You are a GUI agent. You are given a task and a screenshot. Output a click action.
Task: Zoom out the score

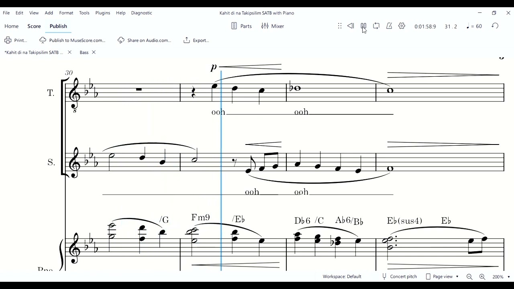(x=469, y=277)
